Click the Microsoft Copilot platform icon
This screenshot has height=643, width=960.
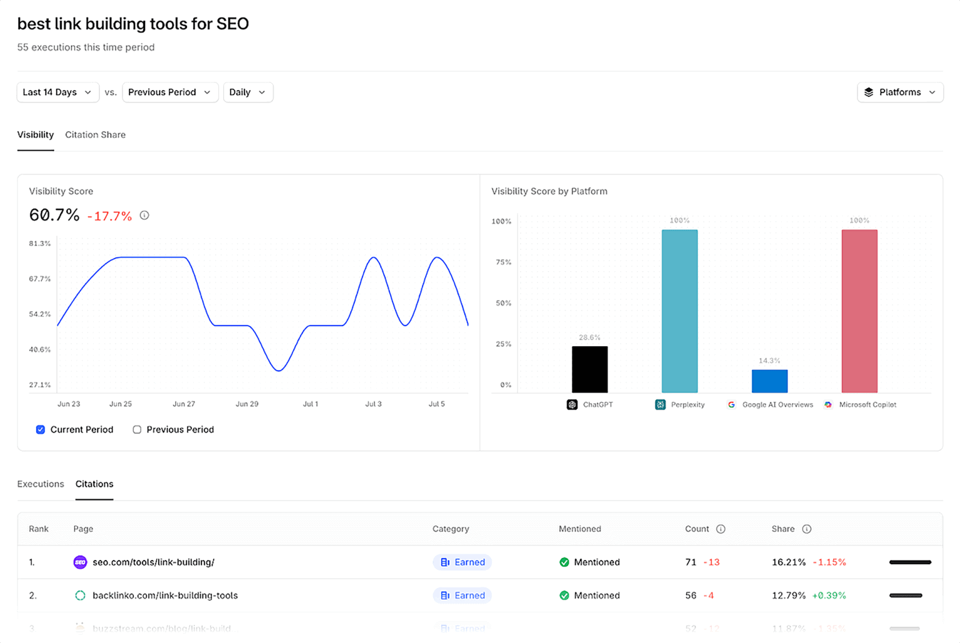coord(828,404)
